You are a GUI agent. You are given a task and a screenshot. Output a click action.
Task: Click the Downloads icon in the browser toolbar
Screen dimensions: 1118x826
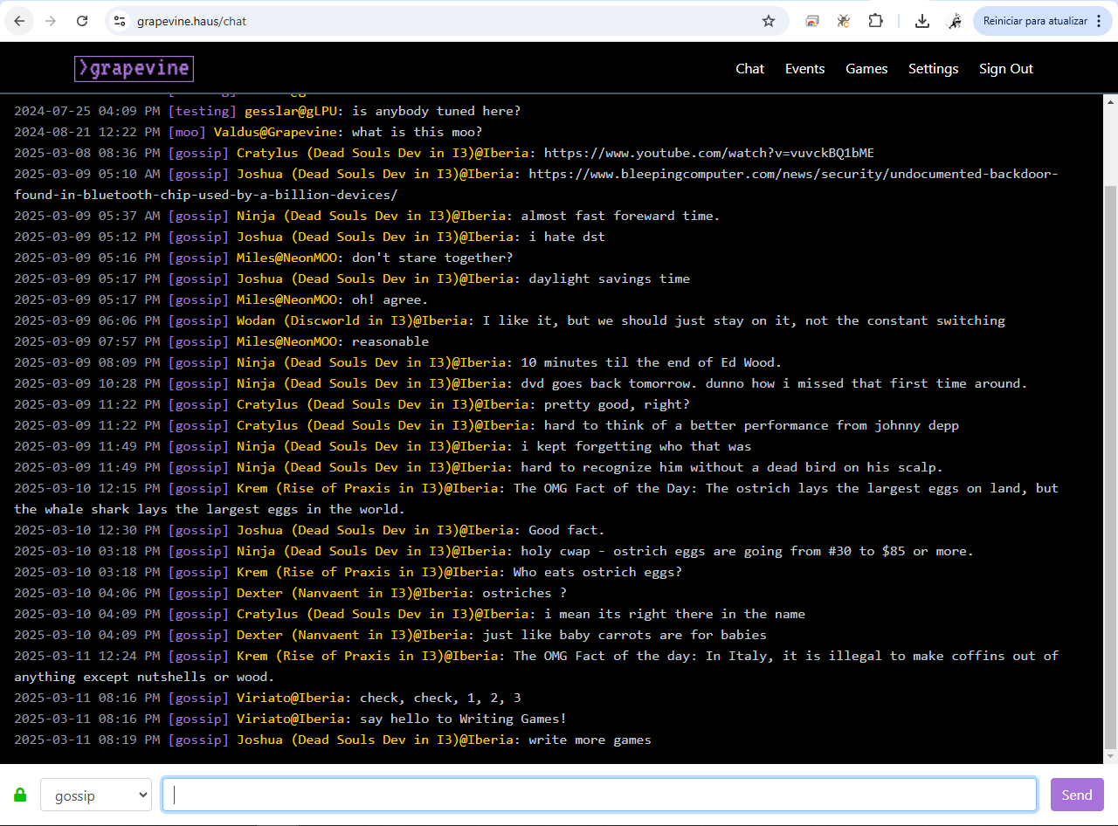click(x=921, y=21)
